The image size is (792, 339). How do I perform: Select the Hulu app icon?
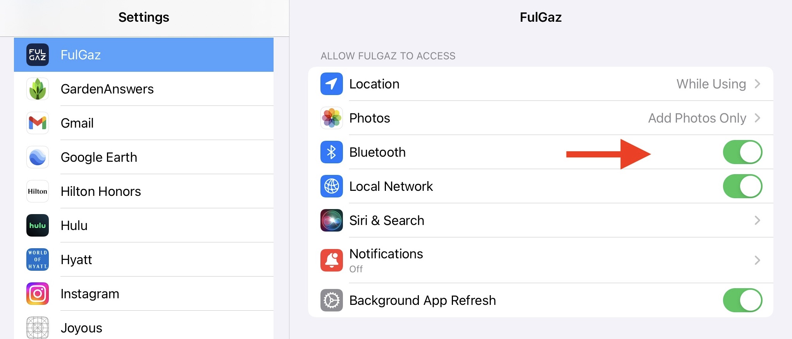point(38,225)
